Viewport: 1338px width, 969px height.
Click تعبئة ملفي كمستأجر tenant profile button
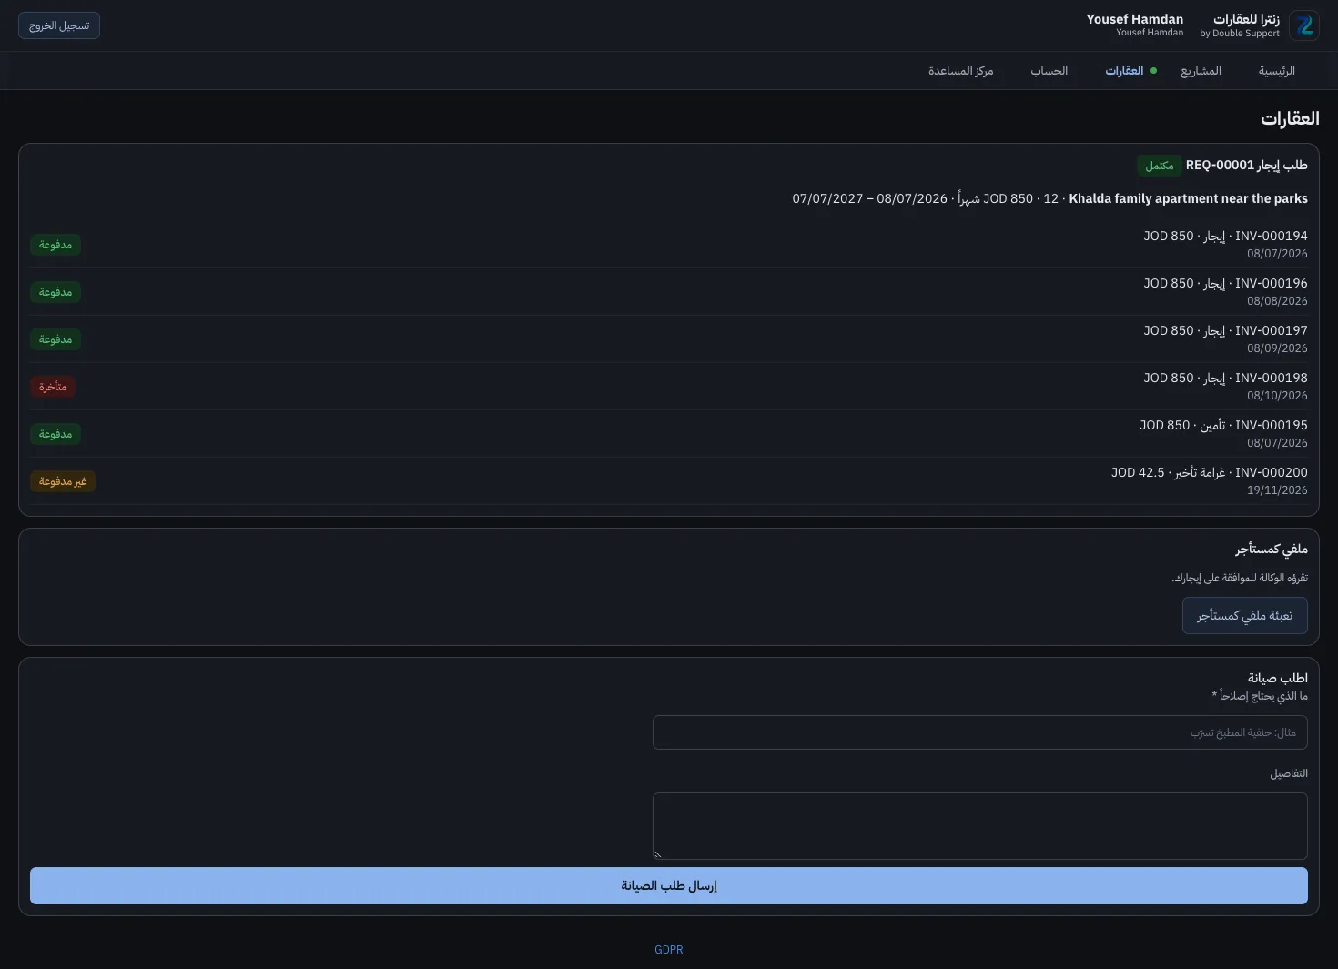tap(1244, 616)
